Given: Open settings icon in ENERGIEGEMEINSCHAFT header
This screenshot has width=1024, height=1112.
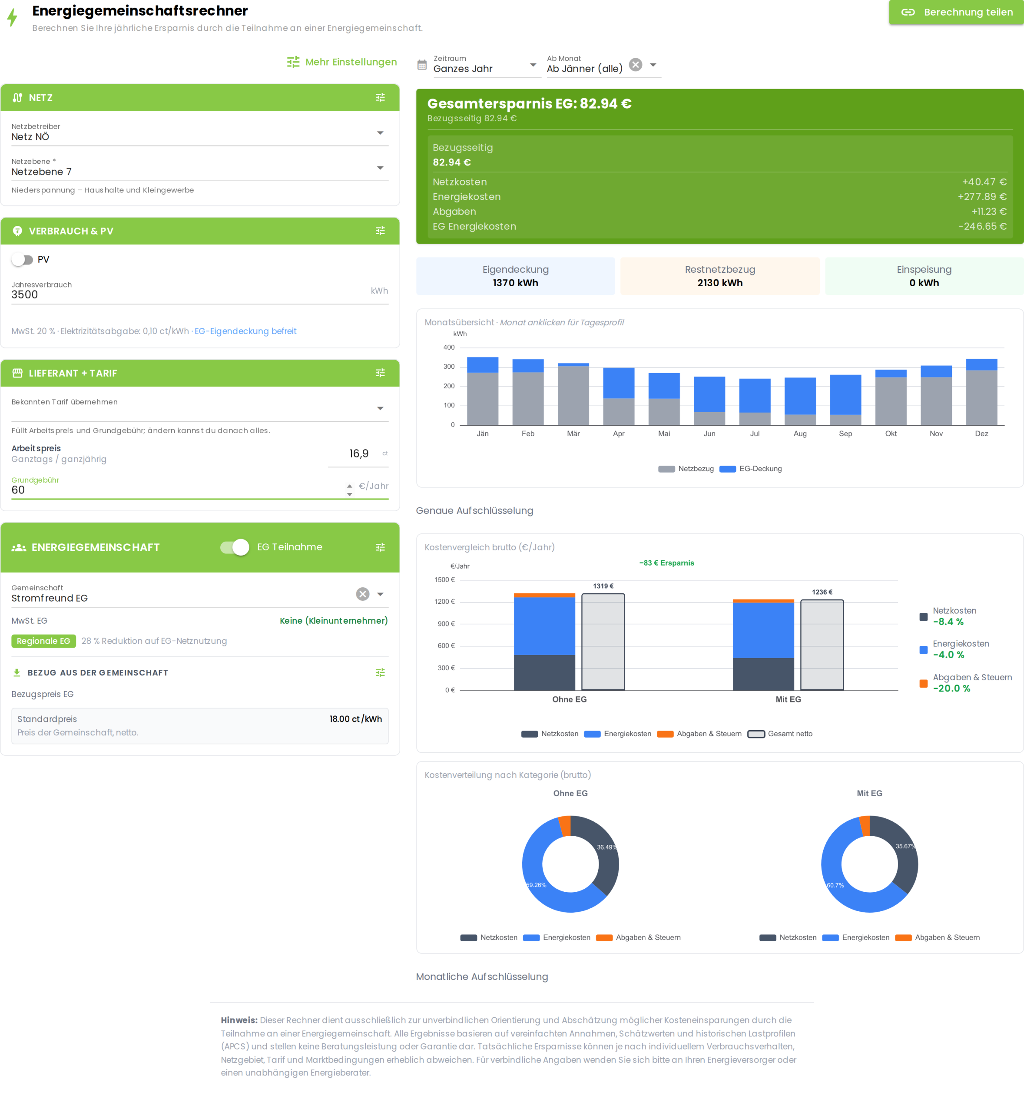Looking at the screenshot, I should 380,547.
